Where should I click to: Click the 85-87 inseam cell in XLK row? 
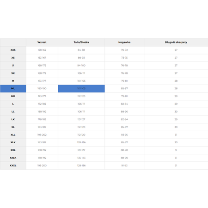(124, 142)
